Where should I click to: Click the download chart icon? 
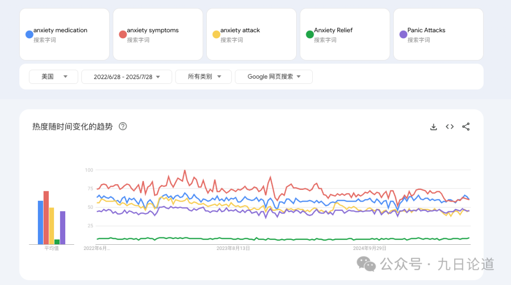point(433,127)
